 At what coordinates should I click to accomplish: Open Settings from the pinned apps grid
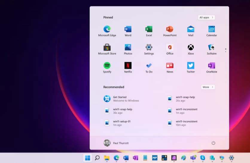tap(149, 49)
